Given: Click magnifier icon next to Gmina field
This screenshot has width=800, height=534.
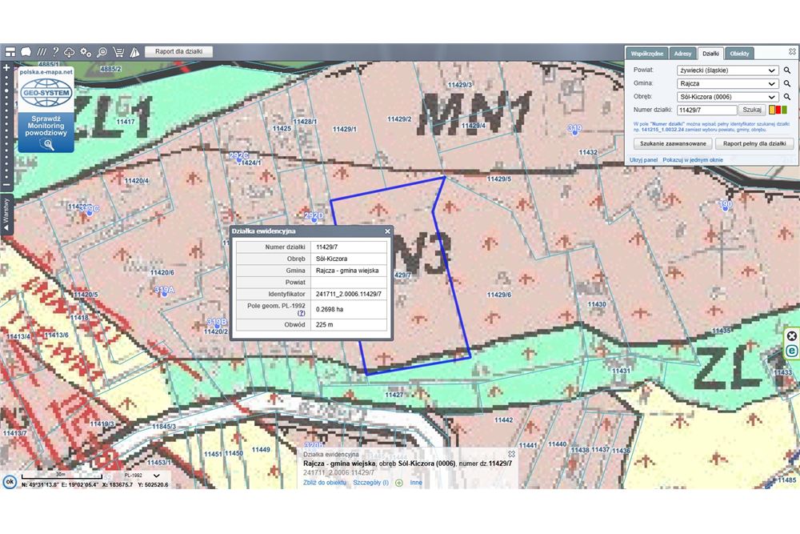Looking at the screenshot, I should tap(786, 83).
